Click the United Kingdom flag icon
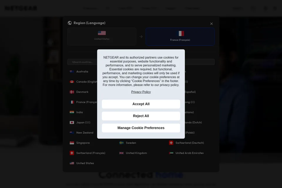This screenshot has width=282, height=188. click(121, 153)
